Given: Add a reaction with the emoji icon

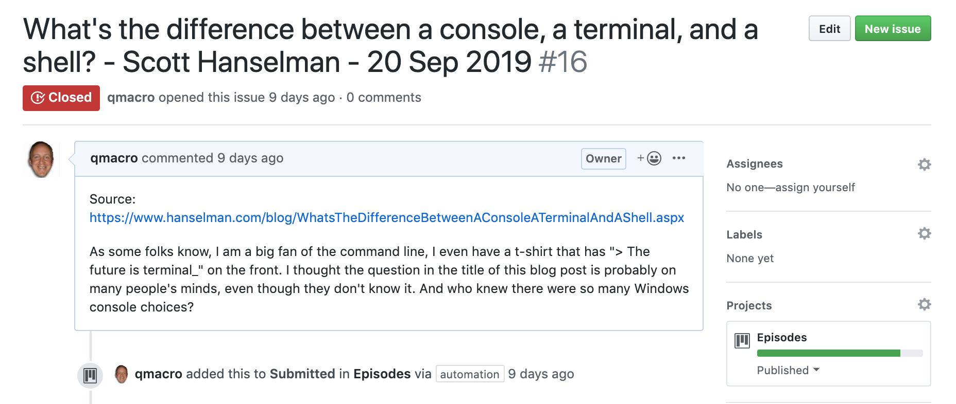Looking at the screenshot, I should [x=649, y=158].
